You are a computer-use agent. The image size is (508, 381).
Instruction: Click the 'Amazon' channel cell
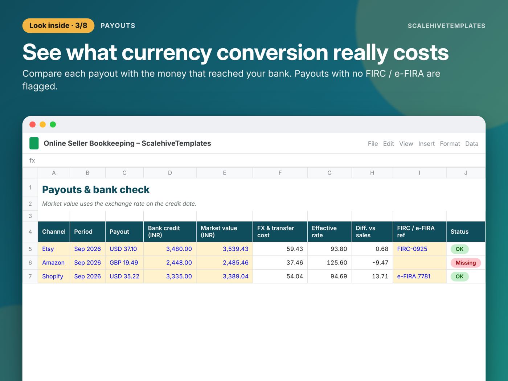(54, 263)
